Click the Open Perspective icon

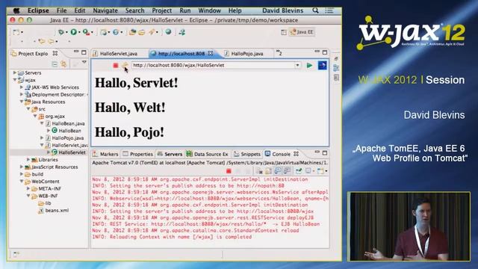[284, 32]
